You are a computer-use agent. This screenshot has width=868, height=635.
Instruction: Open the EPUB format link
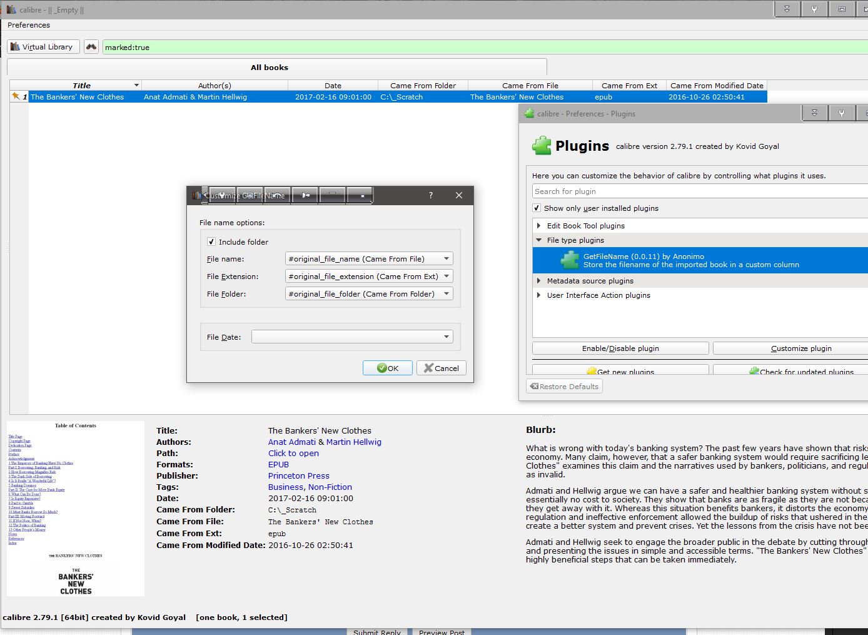pos(278,464)
